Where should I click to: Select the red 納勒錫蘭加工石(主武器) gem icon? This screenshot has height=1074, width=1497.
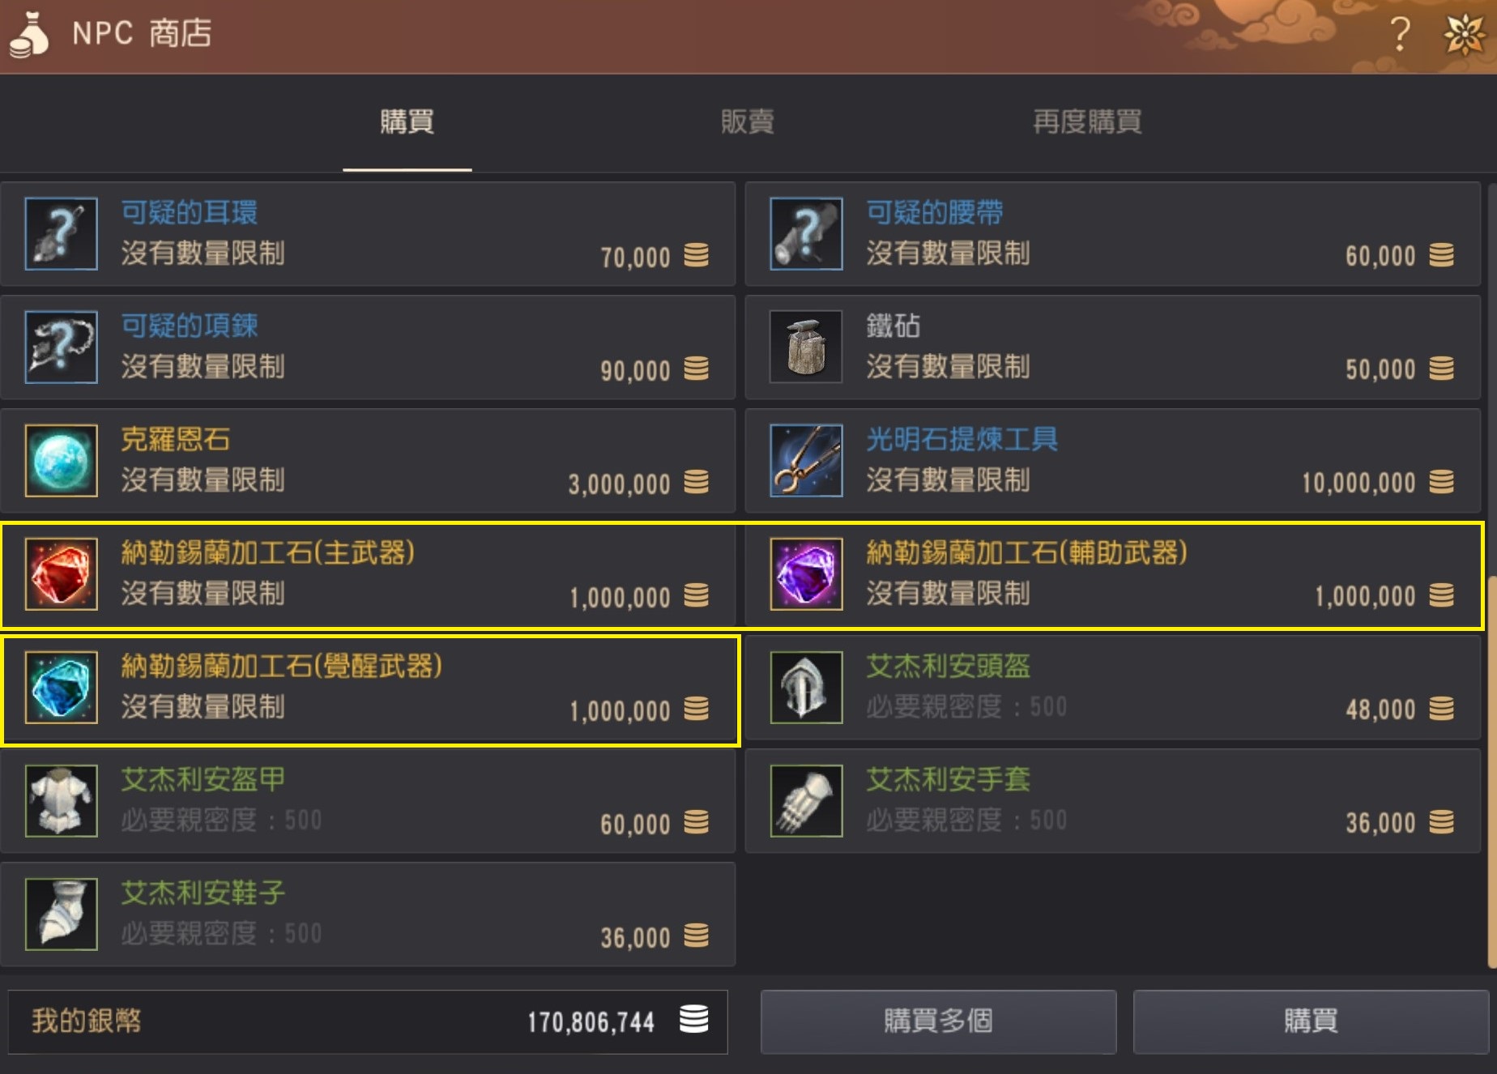click(62, 574)
